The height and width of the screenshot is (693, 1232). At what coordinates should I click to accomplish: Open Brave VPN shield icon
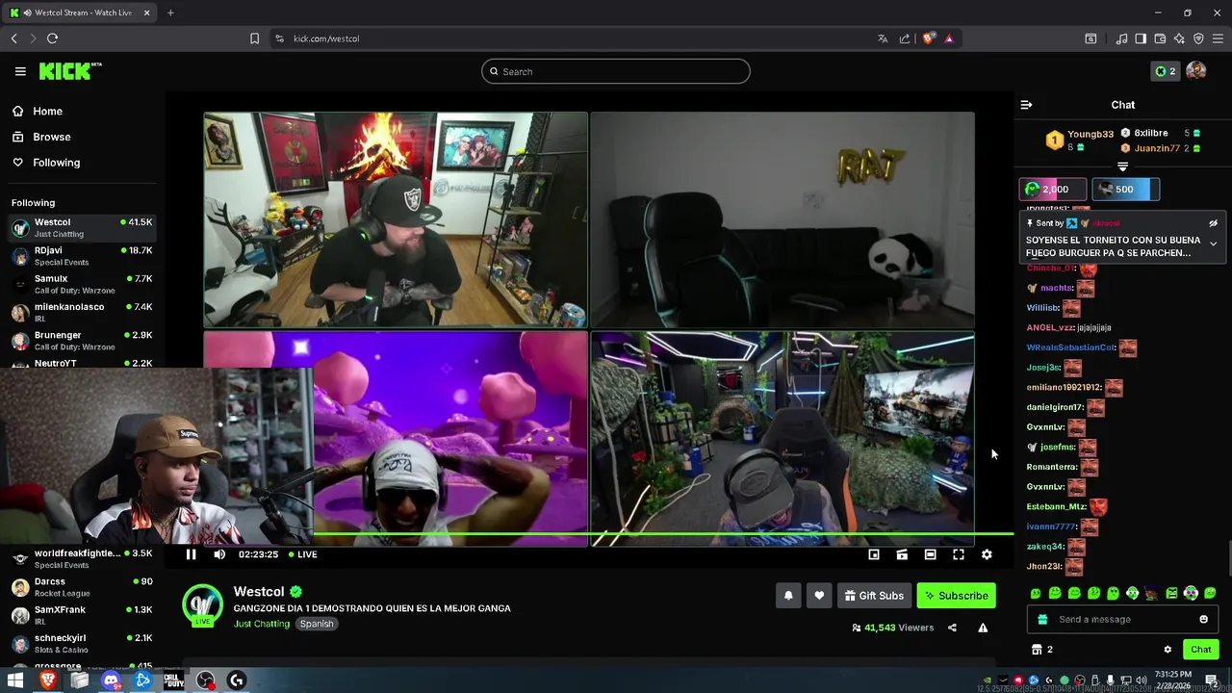pos(1198,38)
